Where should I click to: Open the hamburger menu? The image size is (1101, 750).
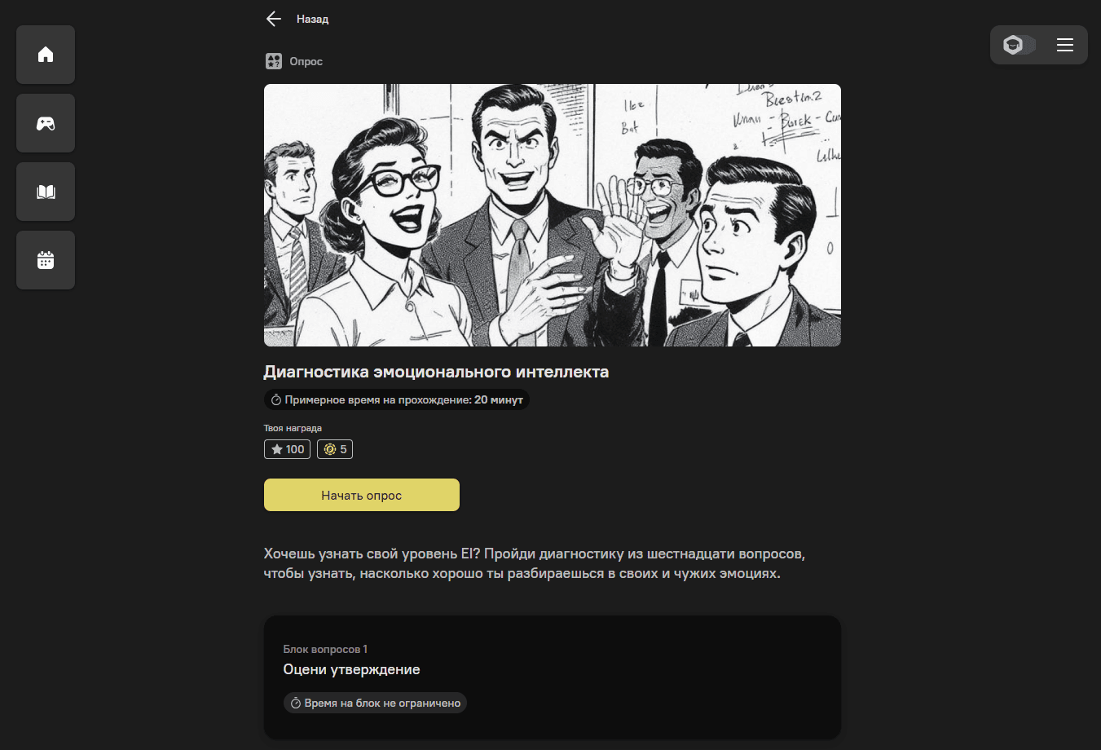pos(1065,45)
